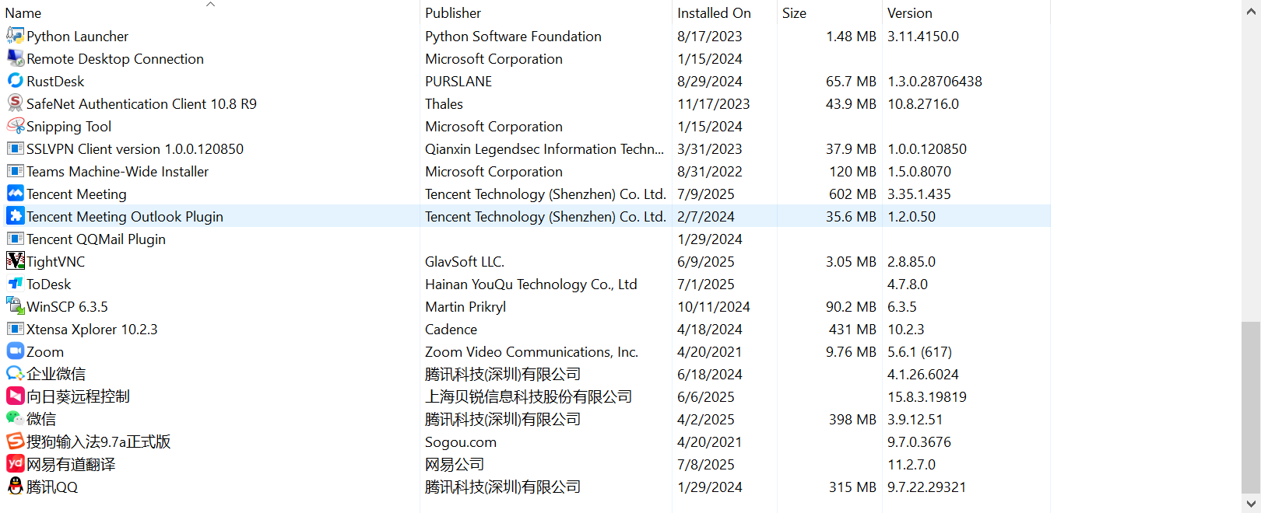Screen dimensions: 1261x513
Task: Click the Remote Desktop Connection icon
Action: (x=15, y=58)
